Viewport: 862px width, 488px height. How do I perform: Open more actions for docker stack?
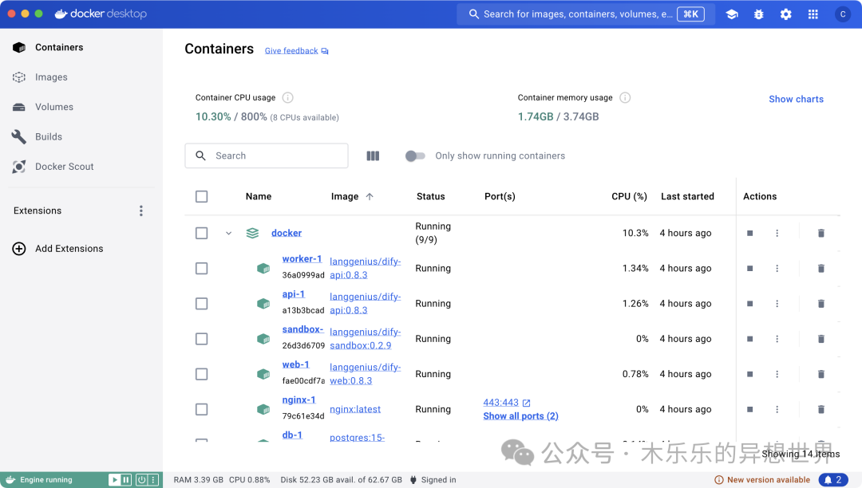click(x=777, y=234)
